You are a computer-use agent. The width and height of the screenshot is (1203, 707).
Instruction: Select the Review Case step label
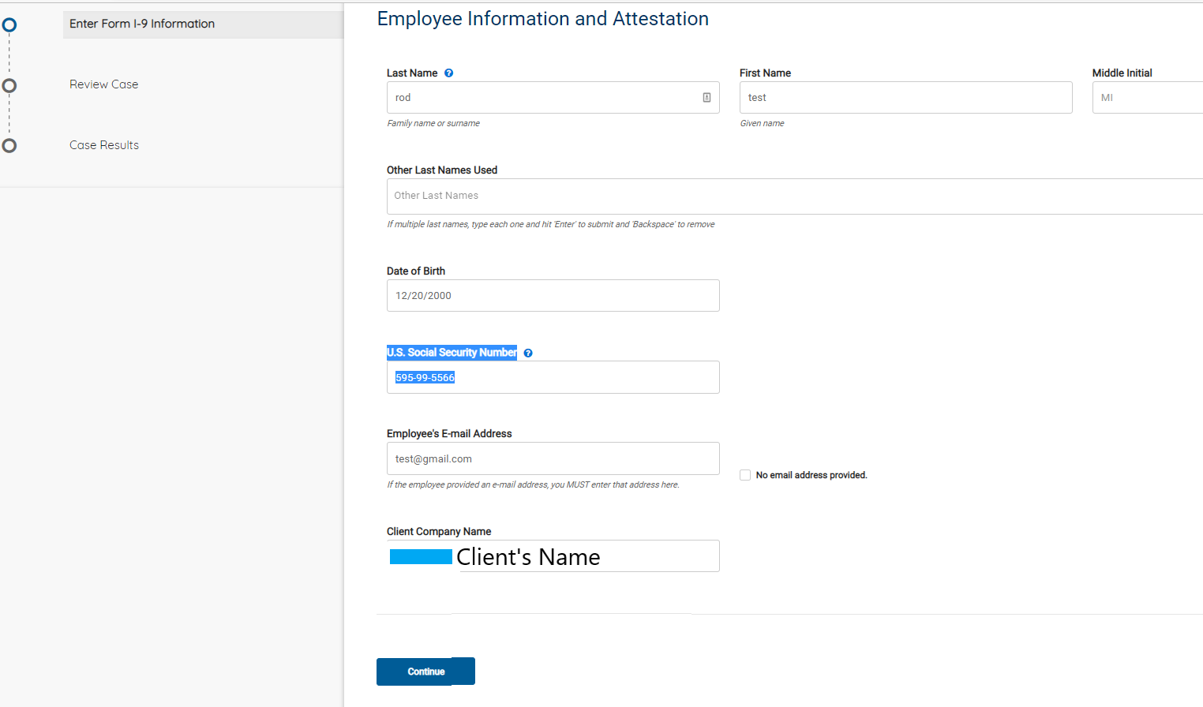(103, 84)
